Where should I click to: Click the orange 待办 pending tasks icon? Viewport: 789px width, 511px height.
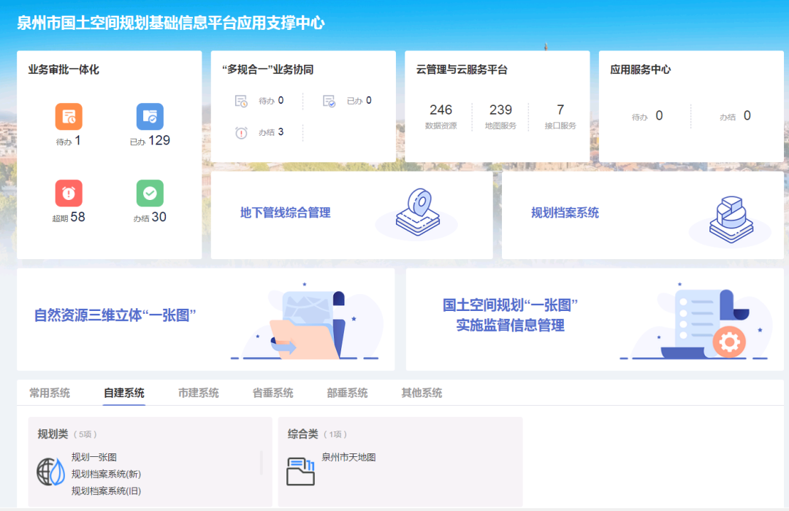point(69,116)
